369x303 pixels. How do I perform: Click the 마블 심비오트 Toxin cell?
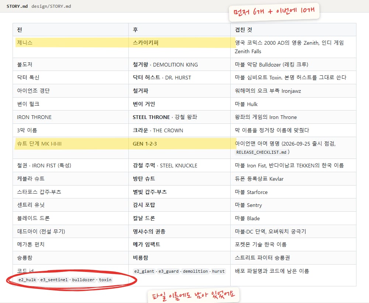tap(293, 77)
